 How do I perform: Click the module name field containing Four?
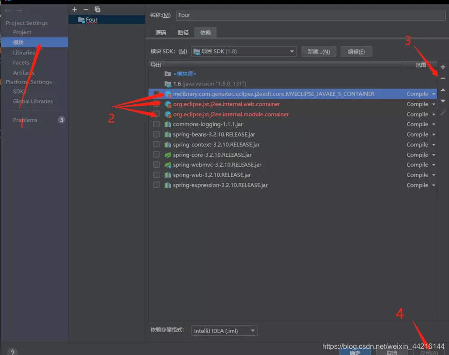coord(311,15)
